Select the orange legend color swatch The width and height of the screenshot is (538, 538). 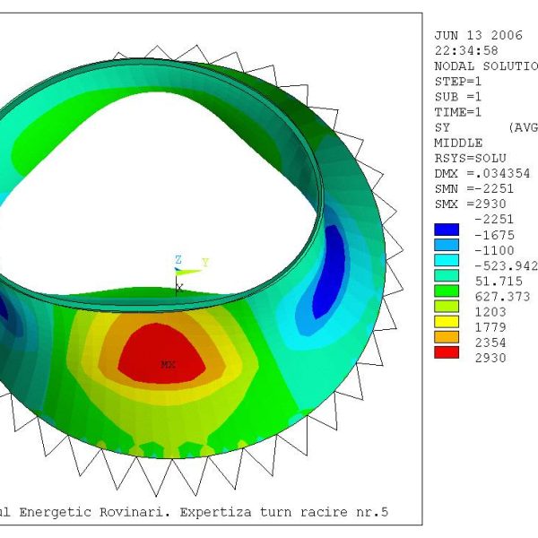click(x=446, y=338)
